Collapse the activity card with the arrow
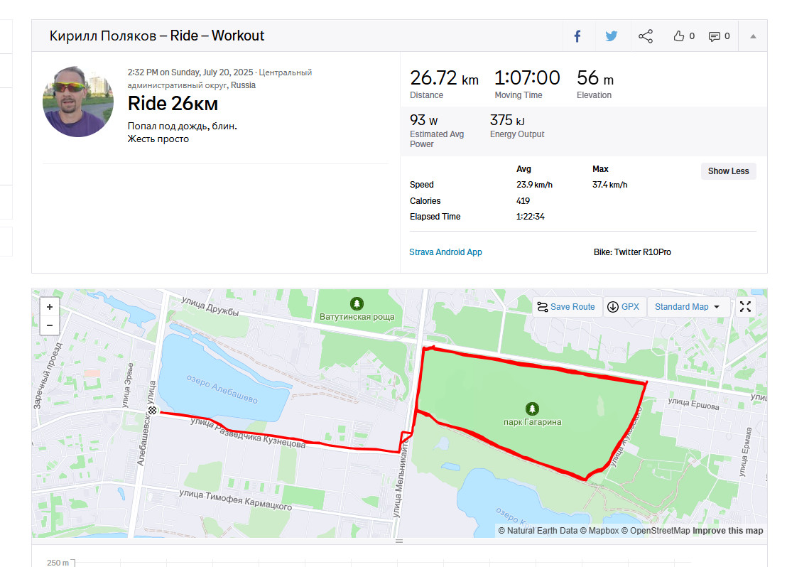 tap(753, 36)
